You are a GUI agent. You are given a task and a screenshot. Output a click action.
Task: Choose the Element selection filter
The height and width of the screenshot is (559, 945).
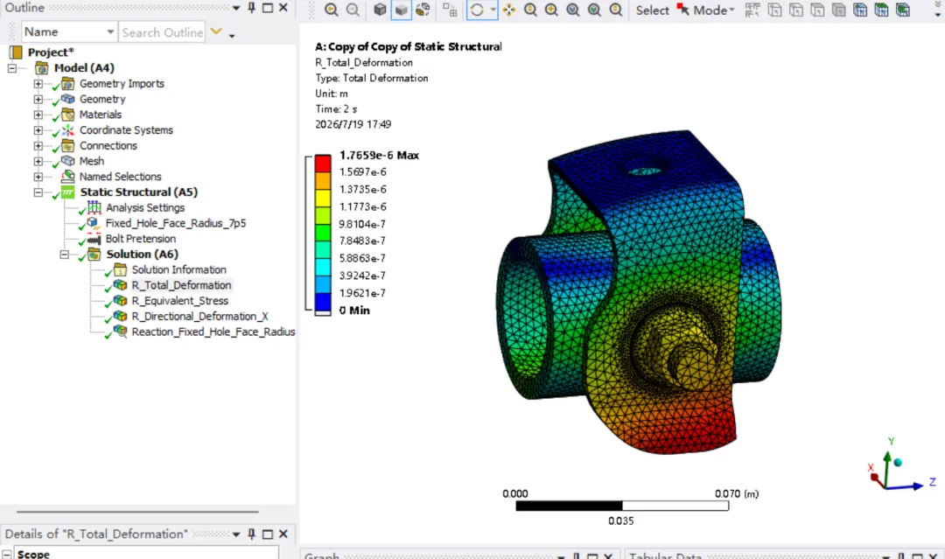click(x=902, y=10)
